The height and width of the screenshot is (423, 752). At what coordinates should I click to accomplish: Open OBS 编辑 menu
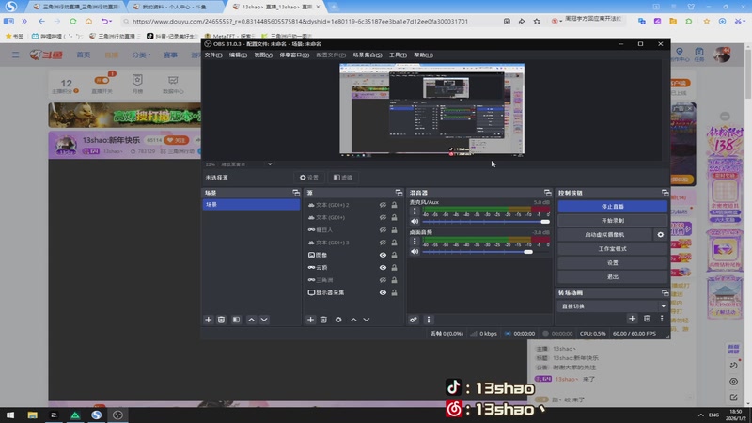pyautogui.click(x=238, y=55)
